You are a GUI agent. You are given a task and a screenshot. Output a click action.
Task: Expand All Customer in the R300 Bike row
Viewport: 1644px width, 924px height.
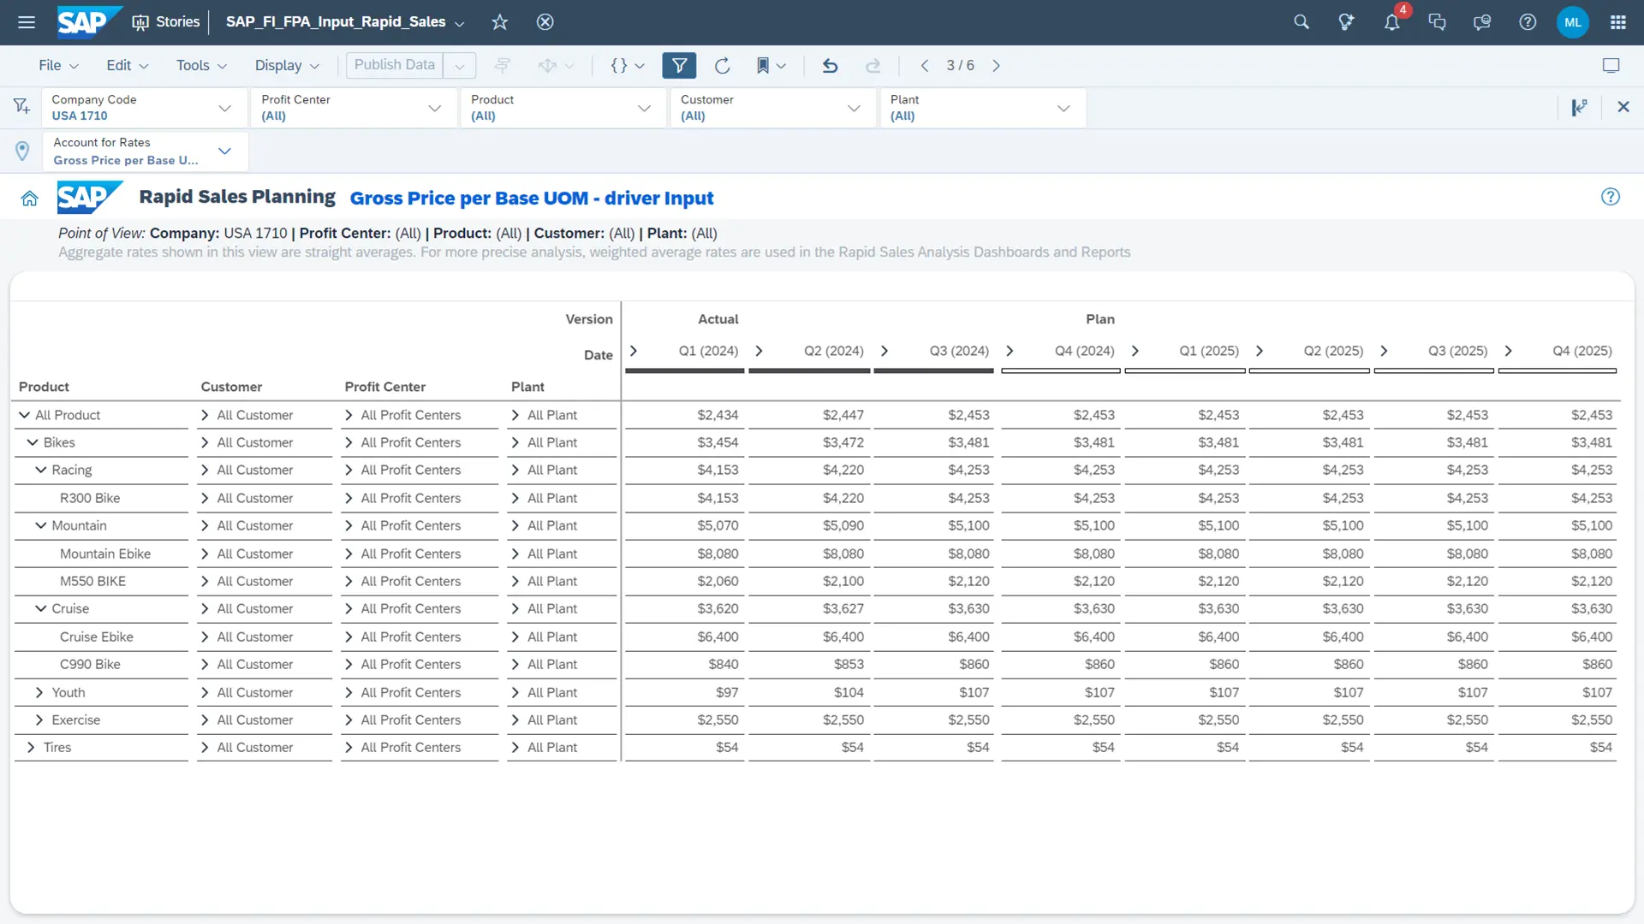pyautogui.click(x=205, y=498)
